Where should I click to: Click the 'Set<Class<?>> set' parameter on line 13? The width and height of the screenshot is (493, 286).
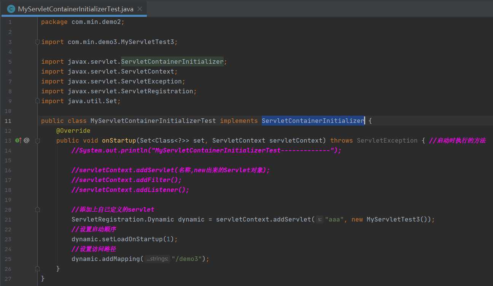[x=172, y=140]
